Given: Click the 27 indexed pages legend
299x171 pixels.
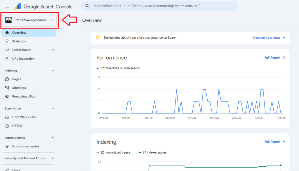Looking at the screenshot, I should click(152, 152).
